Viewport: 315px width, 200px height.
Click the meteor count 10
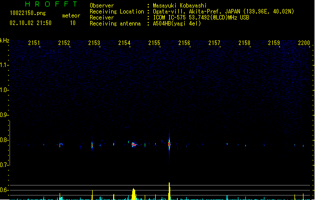click(x=73, y=23)
